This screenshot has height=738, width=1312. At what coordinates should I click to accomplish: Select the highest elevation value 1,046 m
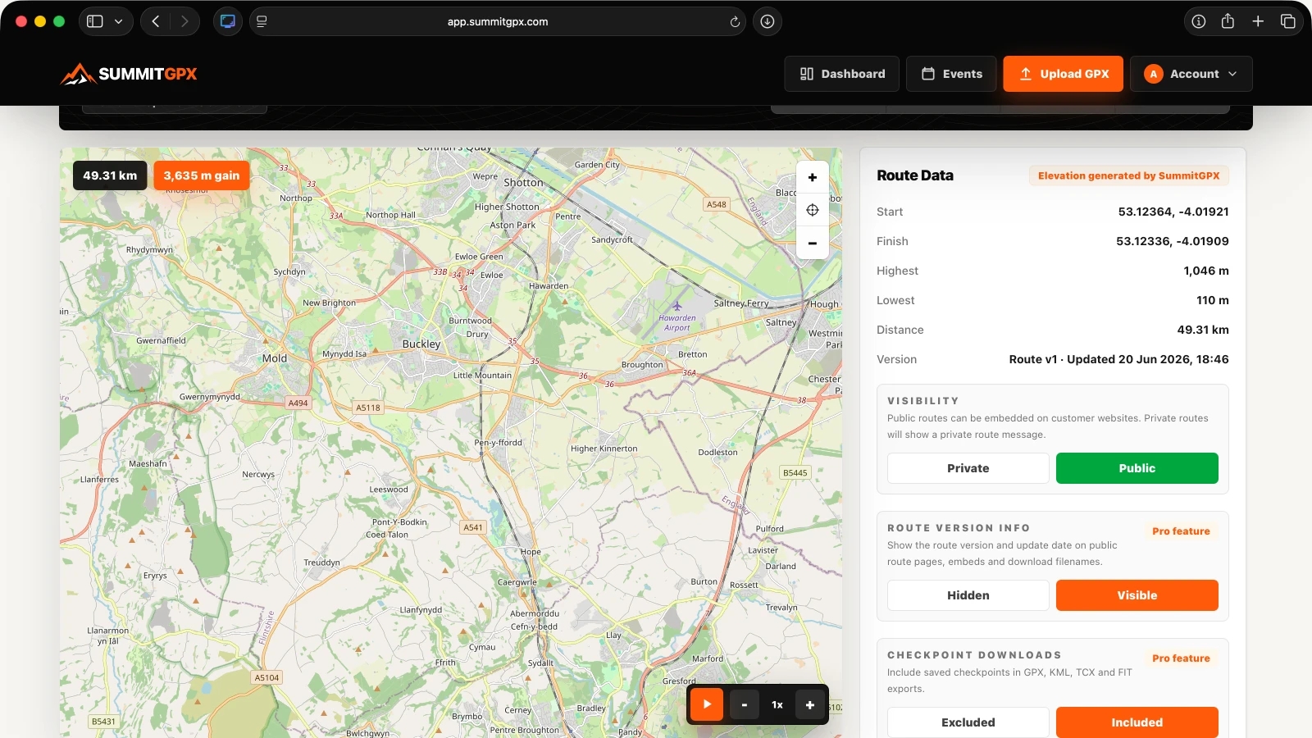coord(1206,271)
